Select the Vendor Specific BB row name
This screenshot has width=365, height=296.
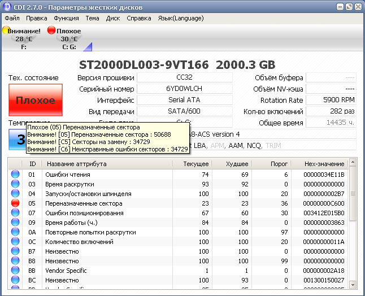tap(66, 271)
